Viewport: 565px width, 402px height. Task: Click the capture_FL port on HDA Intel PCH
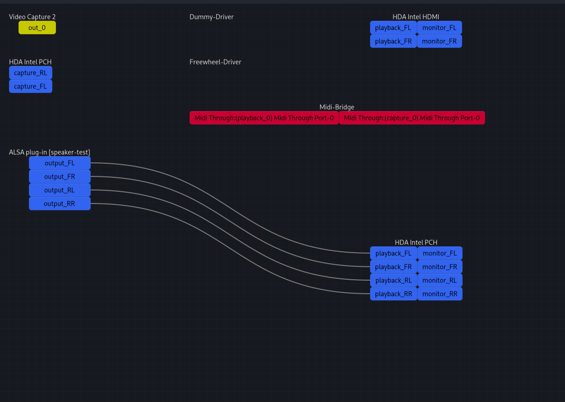point(30,86)
